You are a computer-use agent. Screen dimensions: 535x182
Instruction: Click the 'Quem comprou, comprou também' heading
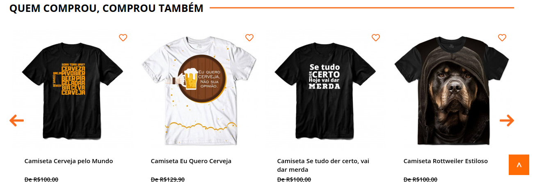[x=106, y=8]
